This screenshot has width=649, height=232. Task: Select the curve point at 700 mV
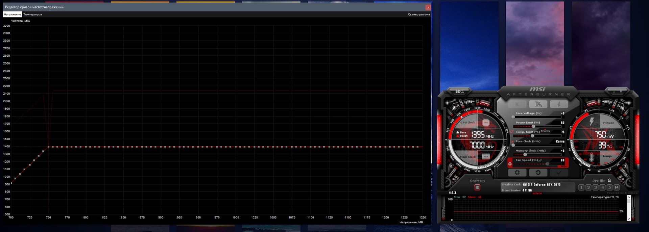pyautogui.click(x=11, y=183)
